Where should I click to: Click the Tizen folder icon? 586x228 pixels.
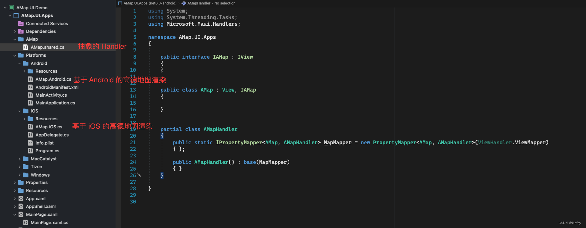pyautogui.click(x=26, y=167)
